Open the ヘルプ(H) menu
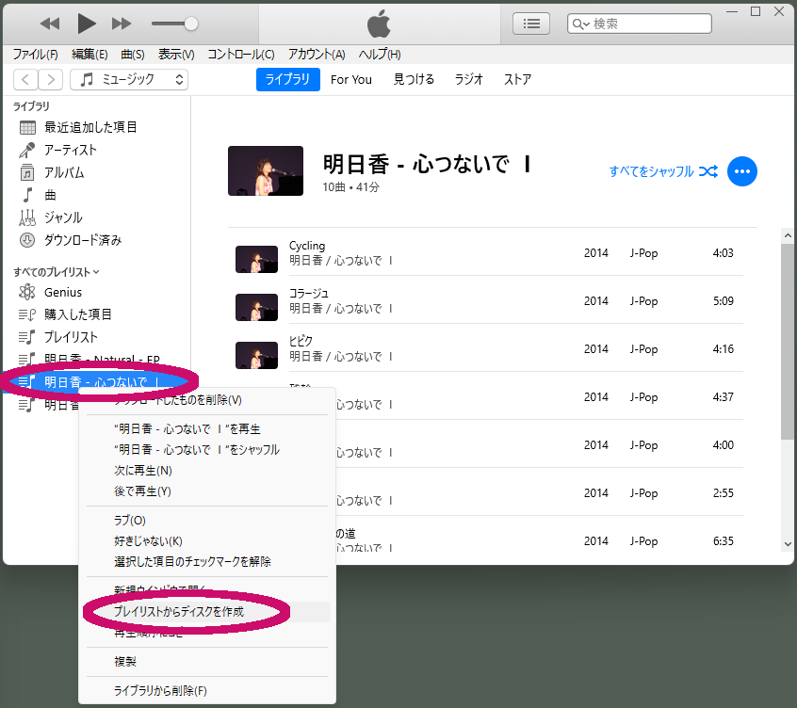This screenshot has height=708, width=797. pyautogui.click(x=380, y=55)
